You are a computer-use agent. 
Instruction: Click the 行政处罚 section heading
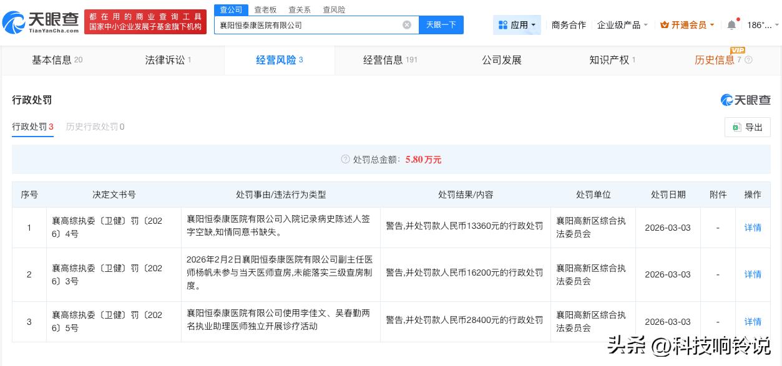tap(32, 100)
